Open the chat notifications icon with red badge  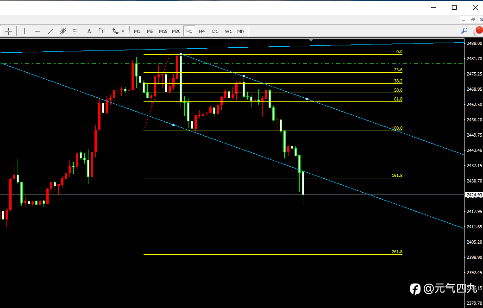[x=477, y=31]
